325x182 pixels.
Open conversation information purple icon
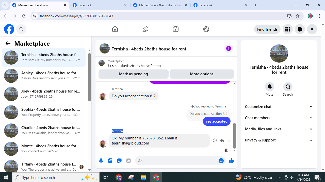pyautogui.click(x=229, y=48)
